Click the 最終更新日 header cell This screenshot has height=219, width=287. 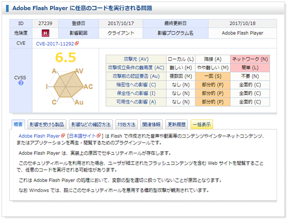pos(175,23)
